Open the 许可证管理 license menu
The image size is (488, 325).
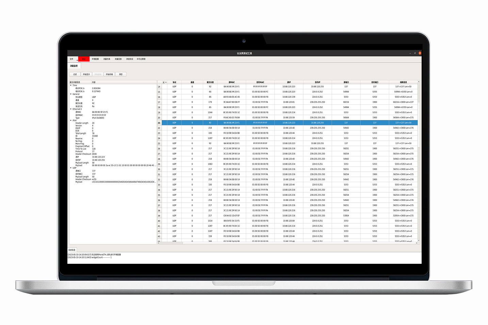[141, 59]
